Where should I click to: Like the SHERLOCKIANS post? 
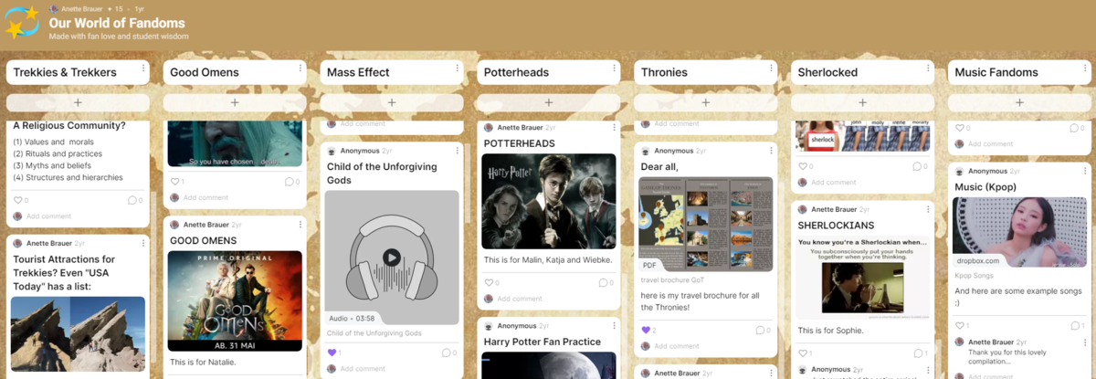coord(802,353)
